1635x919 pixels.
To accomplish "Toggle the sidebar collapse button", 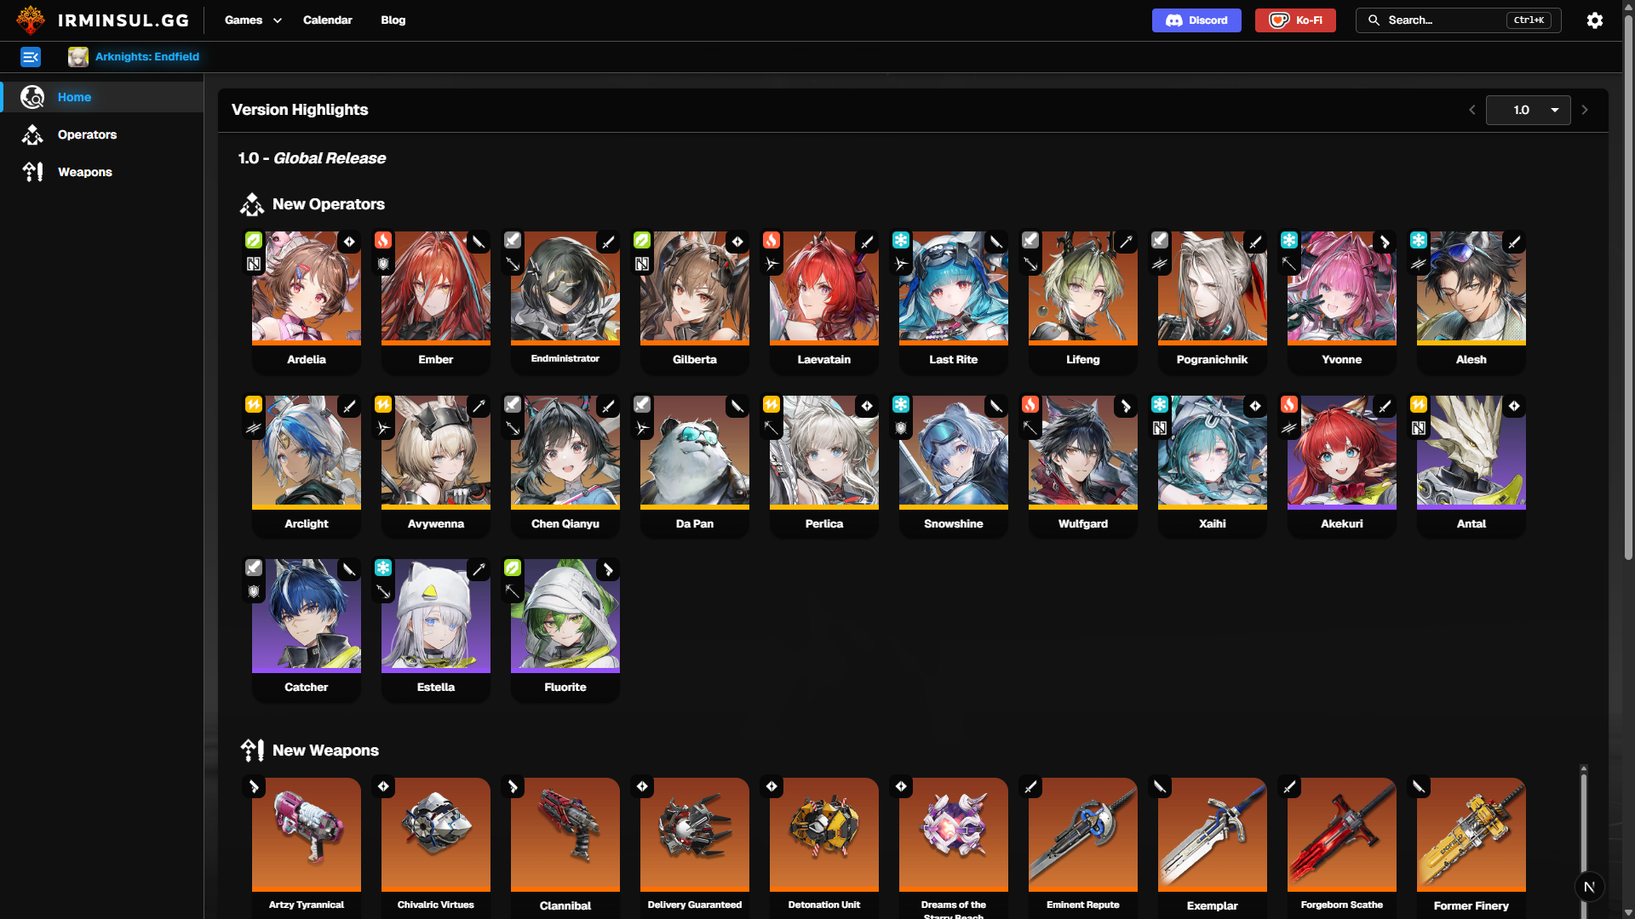I will tap(31, 57).
